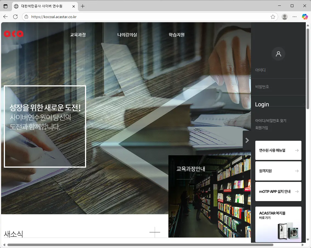Open the 교육과정 menu

(x=78, y=35)
